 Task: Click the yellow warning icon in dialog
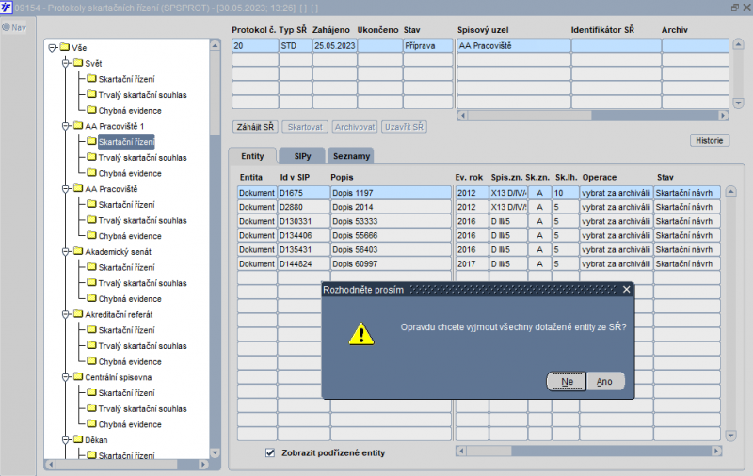pyautogui.click(x=360, y=332)
